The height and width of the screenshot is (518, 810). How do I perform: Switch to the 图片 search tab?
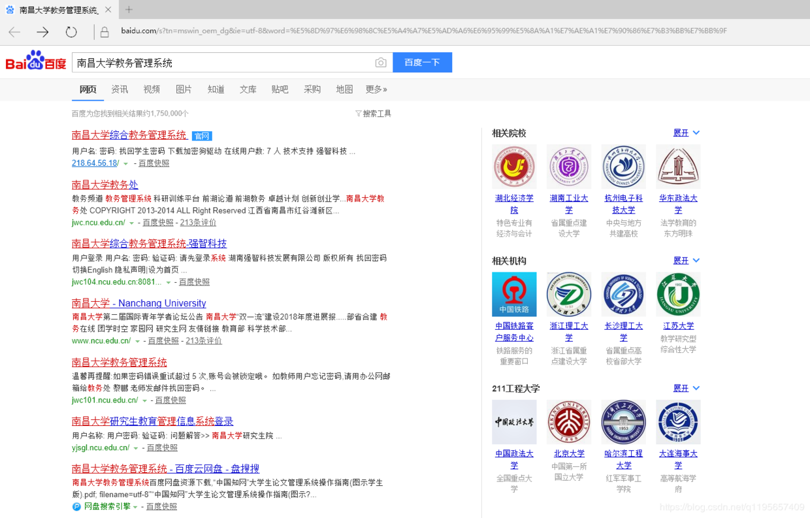point(184,89)
